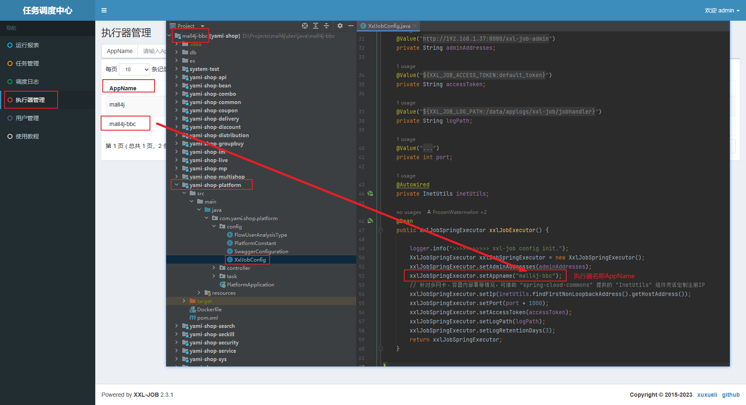Click the Spring bean gutter icon at line 44
746x405 pixels.
coord(370,194)
